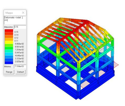Click the legend value 2.025e-02
The image size is (125, 106).
pyautogui.click(x=19, y=61)
